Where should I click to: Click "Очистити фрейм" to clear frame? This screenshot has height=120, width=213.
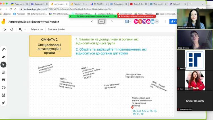click(x=56, y=29)
